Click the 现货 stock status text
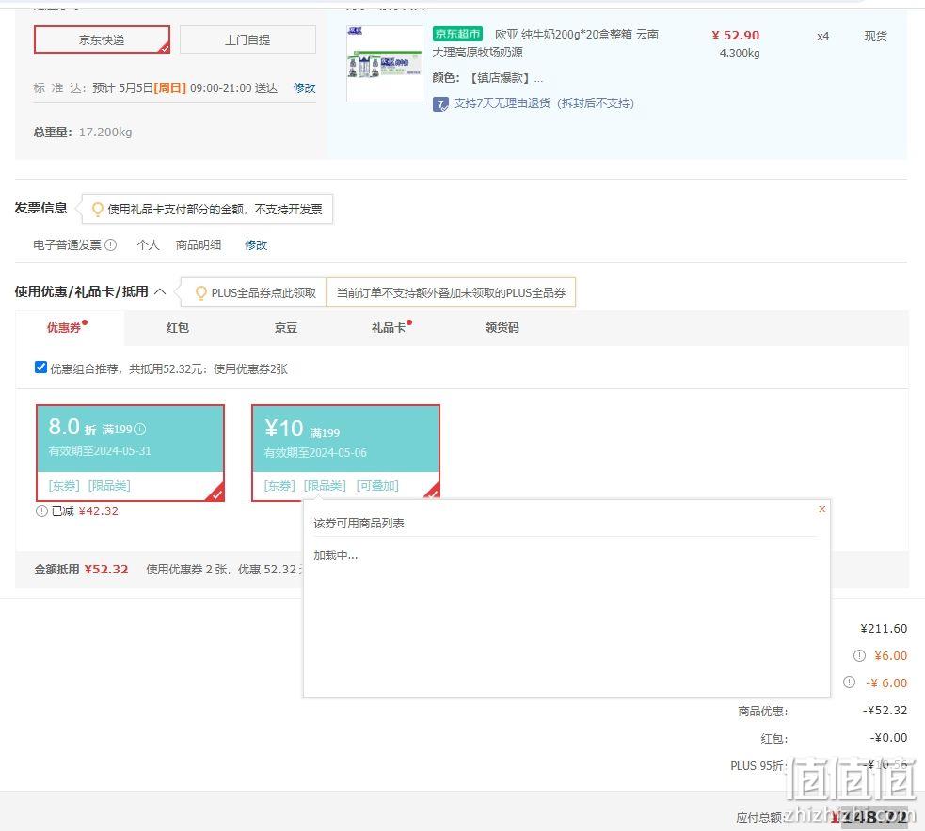The width and height of the screenshot is (925, 831). 875,37
